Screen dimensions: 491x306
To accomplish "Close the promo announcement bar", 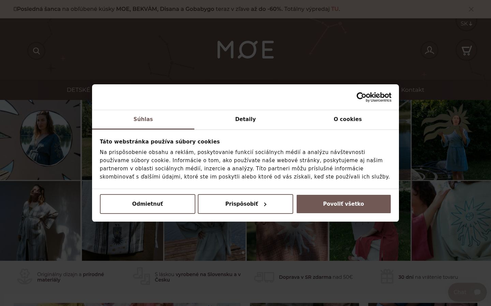I will click(x=471, y=9).
